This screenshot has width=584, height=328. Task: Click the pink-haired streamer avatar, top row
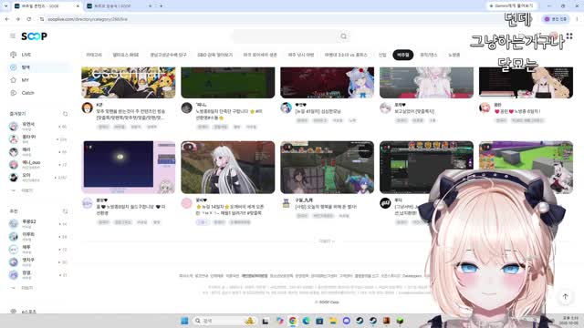485,108
